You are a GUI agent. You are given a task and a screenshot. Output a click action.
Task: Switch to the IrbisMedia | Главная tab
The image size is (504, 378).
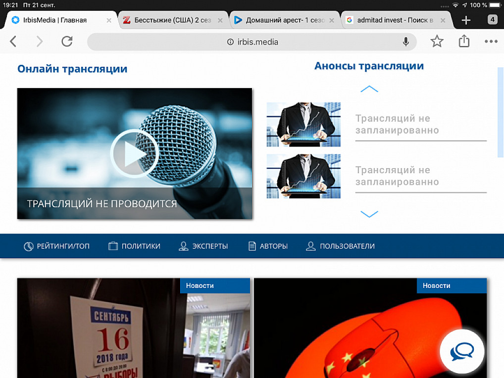(61, 20)
